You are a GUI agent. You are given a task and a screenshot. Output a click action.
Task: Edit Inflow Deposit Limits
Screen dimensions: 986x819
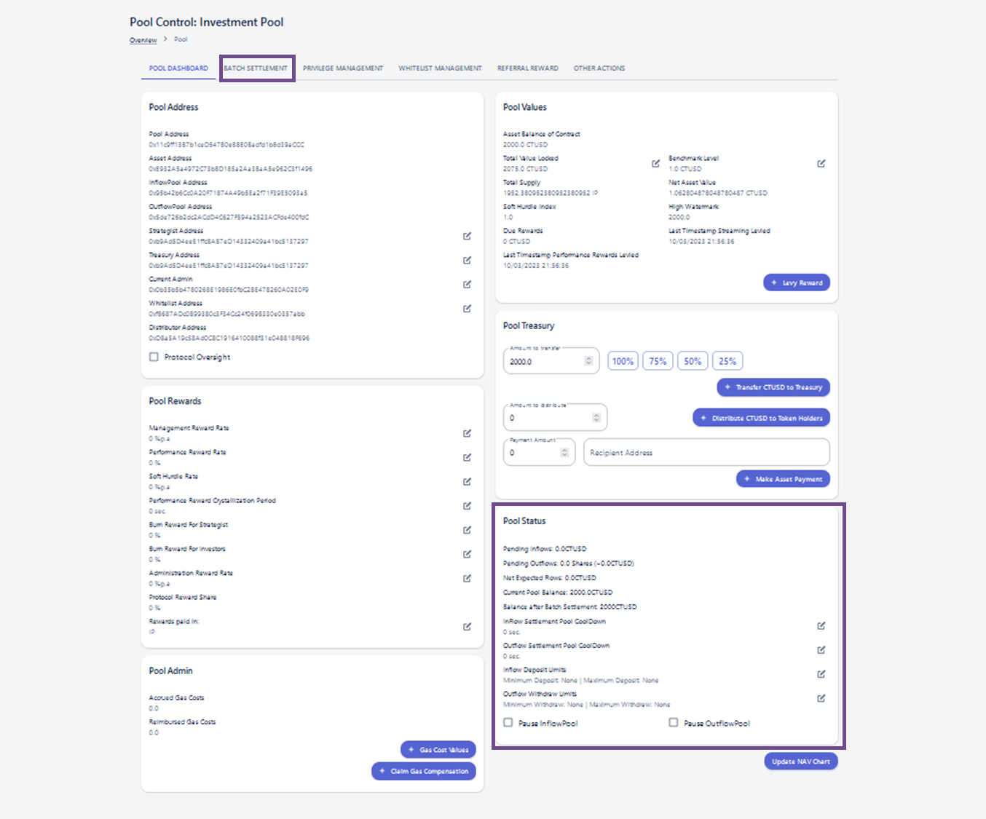pos(821,674)
